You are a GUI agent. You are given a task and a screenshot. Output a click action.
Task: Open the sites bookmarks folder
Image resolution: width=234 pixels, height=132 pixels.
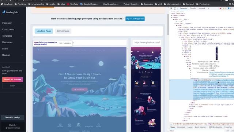point(61,4)
